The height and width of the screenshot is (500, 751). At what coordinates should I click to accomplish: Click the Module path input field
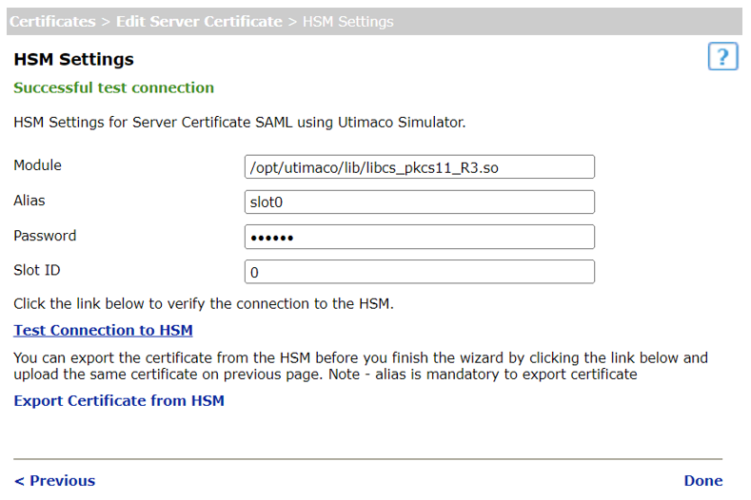coord(419,167)
